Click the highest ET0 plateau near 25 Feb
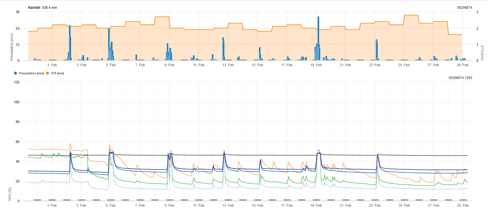 (411, 15)
